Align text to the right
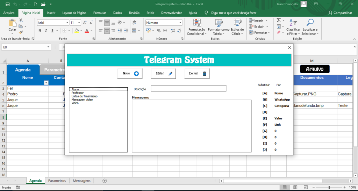The height and width of the screenshot is (191, 358). point(113,30)
